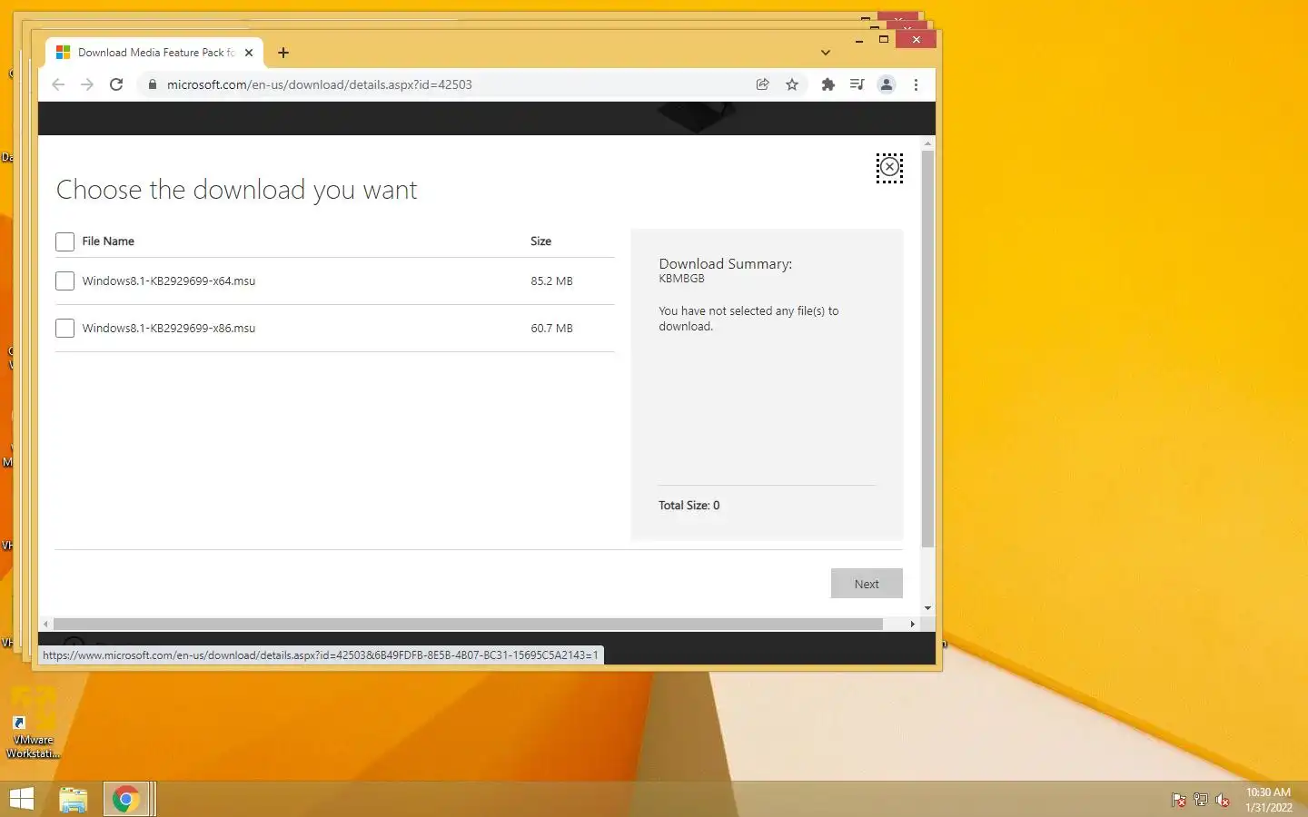The image size is (1308, 817).
Task: Reload the Microsoft download page
Action: coord(116,84)
